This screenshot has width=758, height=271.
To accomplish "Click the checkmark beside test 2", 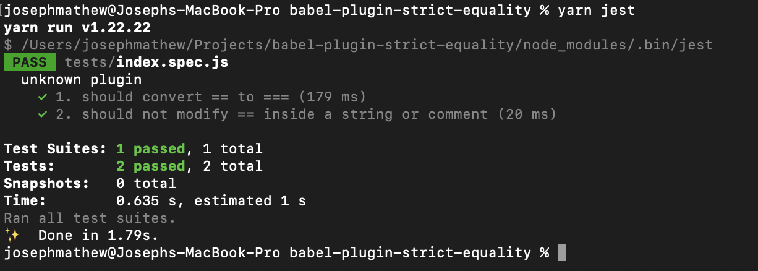I will [x=42, y=114].
